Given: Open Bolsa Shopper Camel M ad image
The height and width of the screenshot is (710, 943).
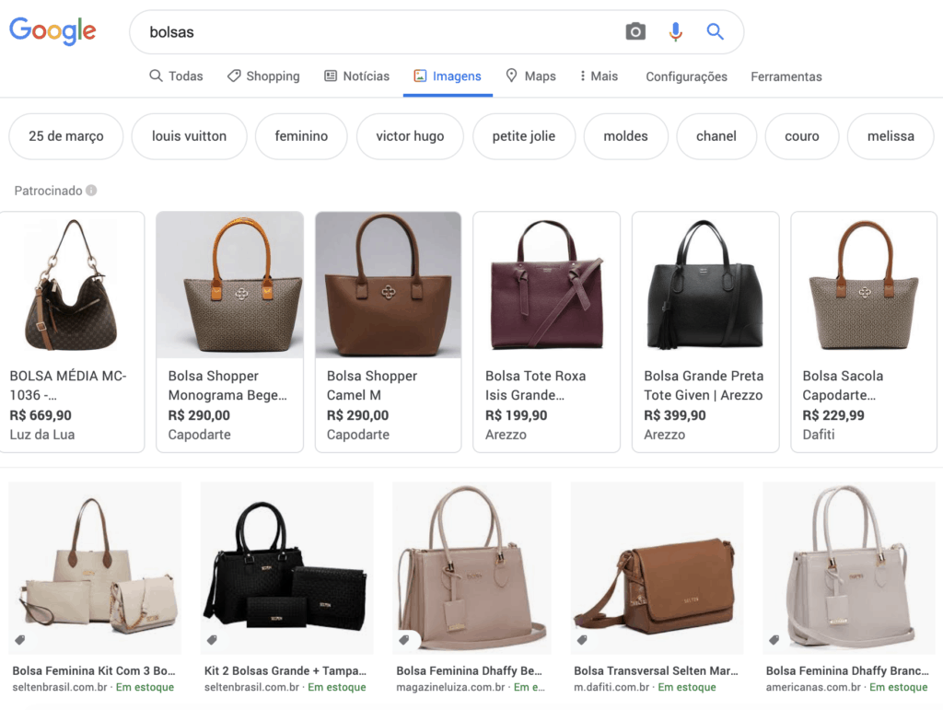Looking at the screenshot, I should [x=389, y=285].
